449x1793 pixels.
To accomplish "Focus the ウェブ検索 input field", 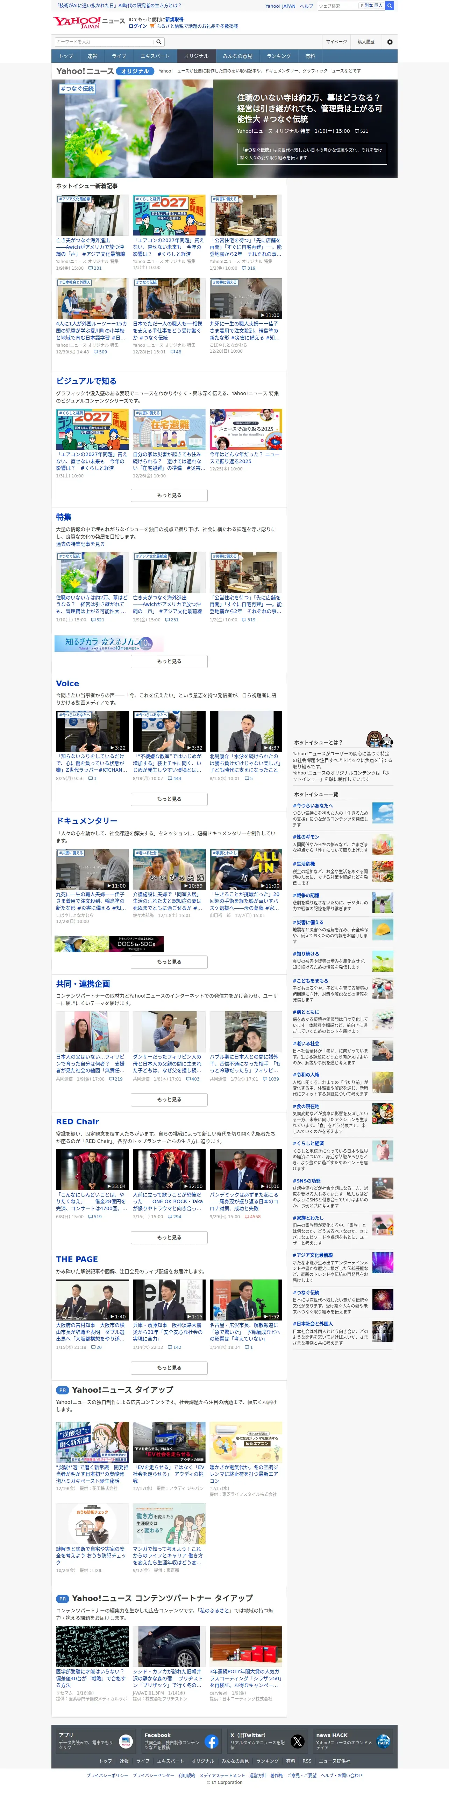I will coord(338,6).
